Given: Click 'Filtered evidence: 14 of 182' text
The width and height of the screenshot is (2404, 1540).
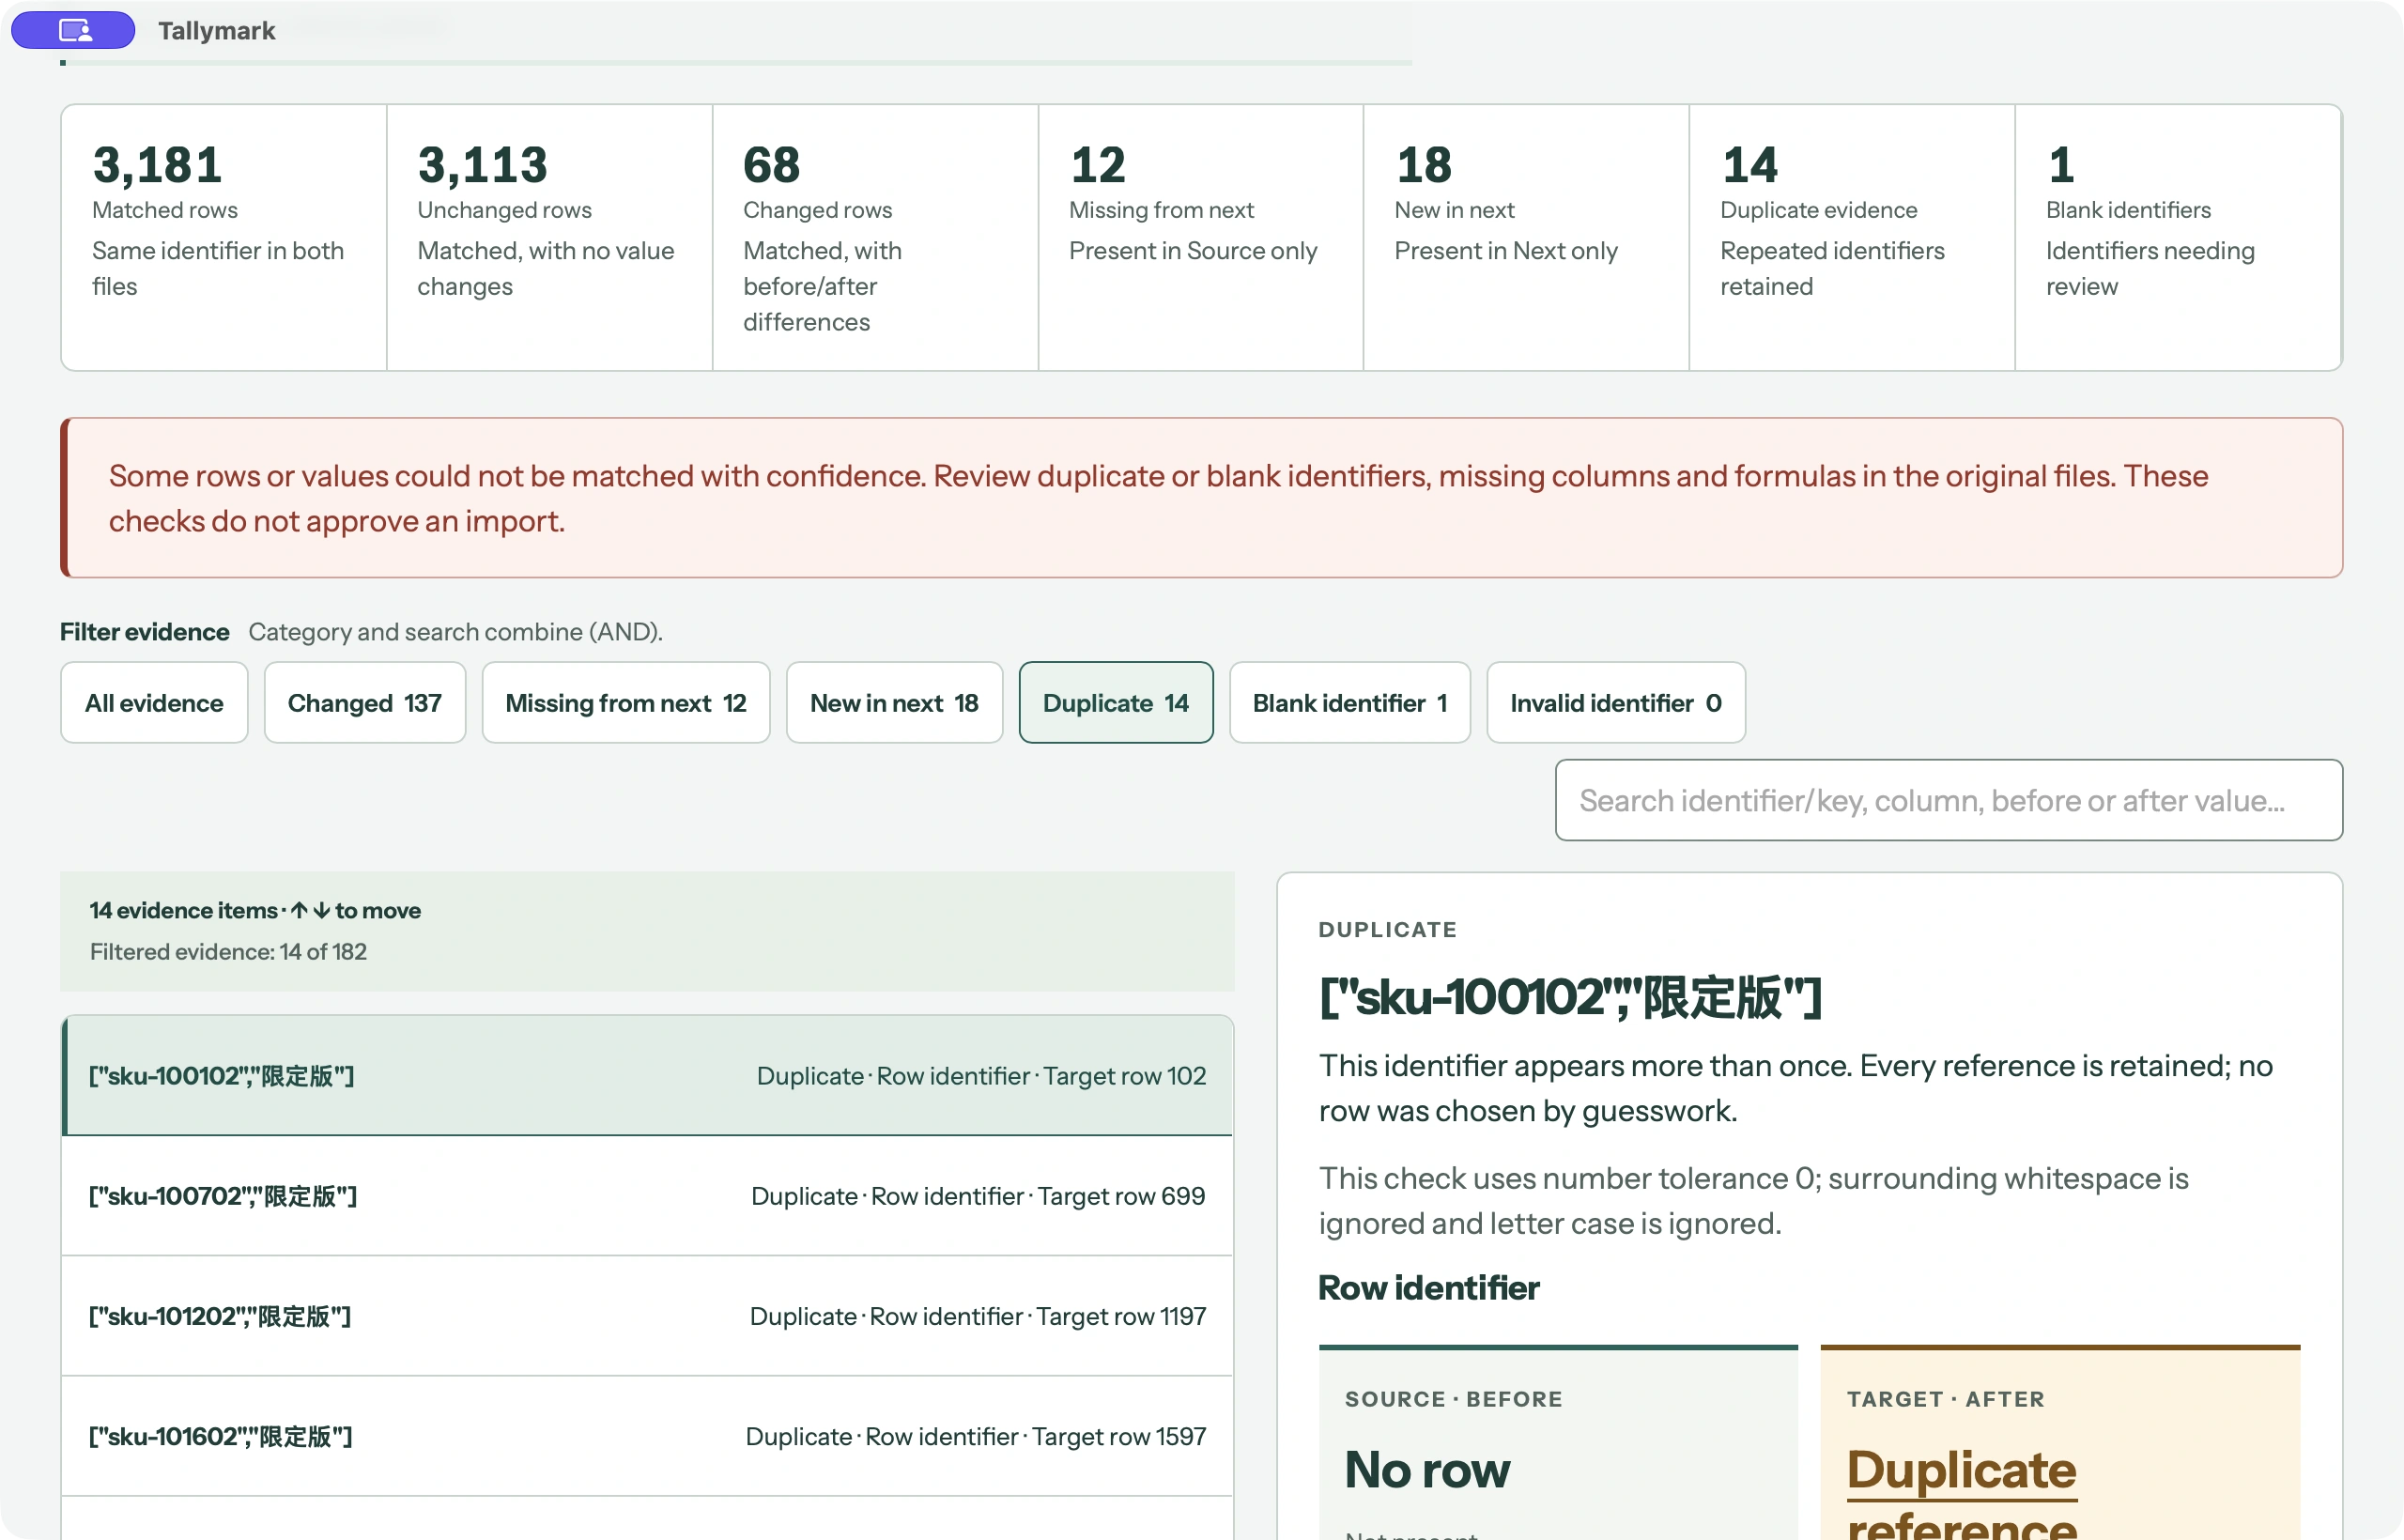Looking at the screenshot, I should click(228, 951).
